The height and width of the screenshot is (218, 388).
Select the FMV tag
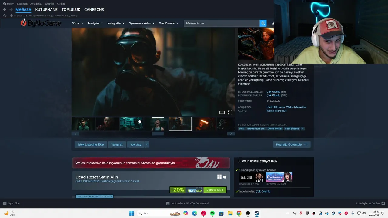242,129
